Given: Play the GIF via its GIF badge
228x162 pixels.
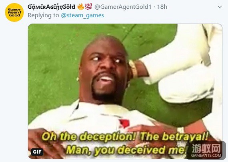Looking at the screenshot, I should (37, 152).
